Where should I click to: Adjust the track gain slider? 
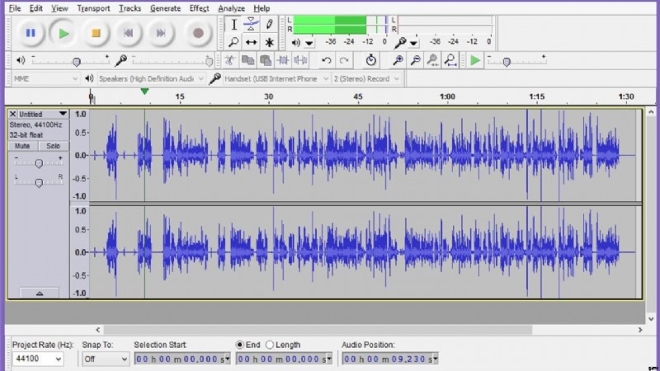click(38, 163)
